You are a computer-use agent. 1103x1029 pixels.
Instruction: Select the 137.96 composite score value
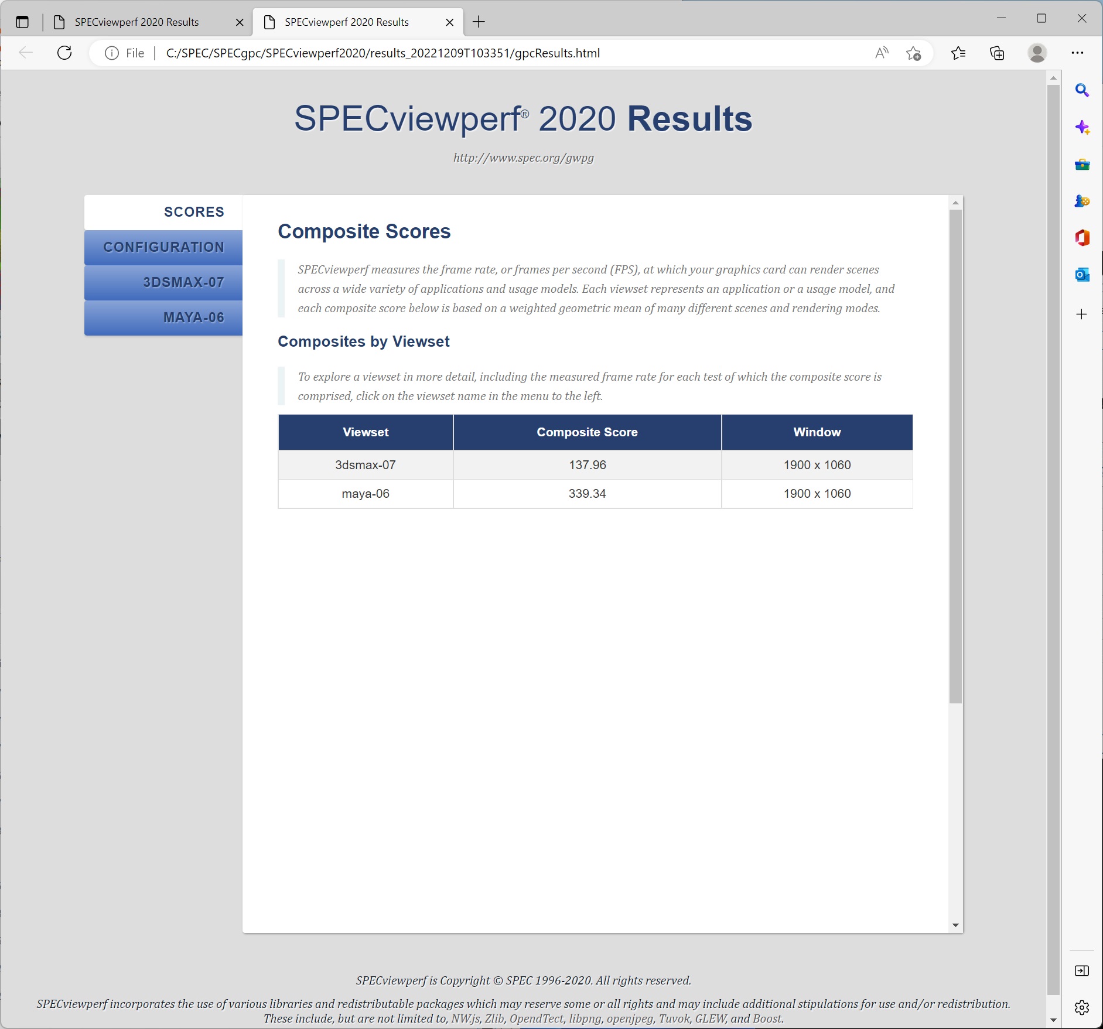[x=588, y=465]
